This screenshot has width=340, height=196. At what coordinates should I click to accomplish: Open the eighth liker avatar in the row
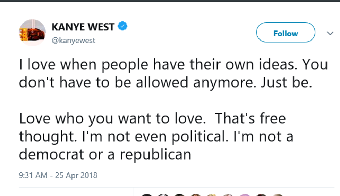261,195
